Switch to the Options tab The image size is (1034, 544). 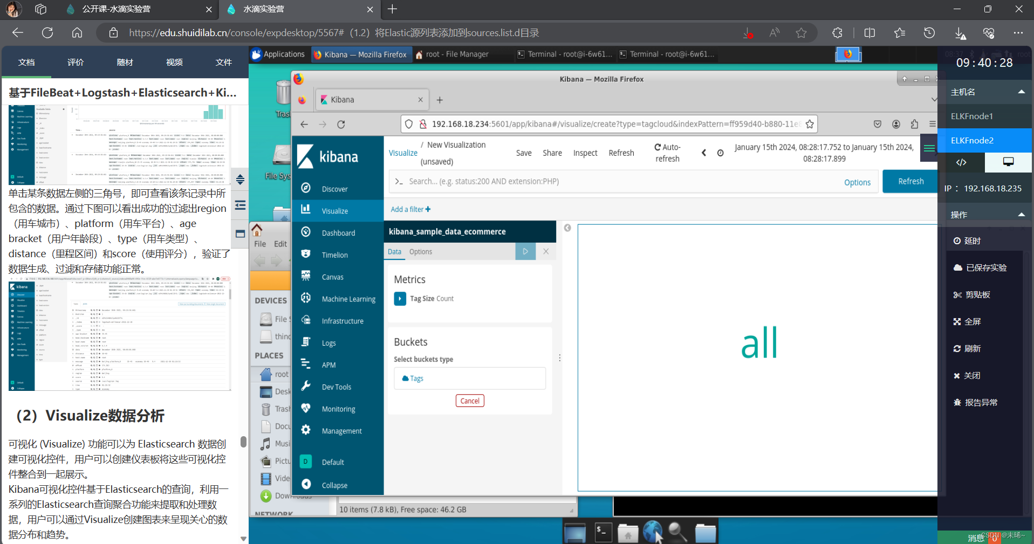[420, 252]
